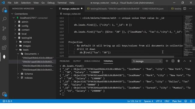Open the Debug menu
Image resolution: width=195 pixels, height=109 pixels.
tap(51, 3)
